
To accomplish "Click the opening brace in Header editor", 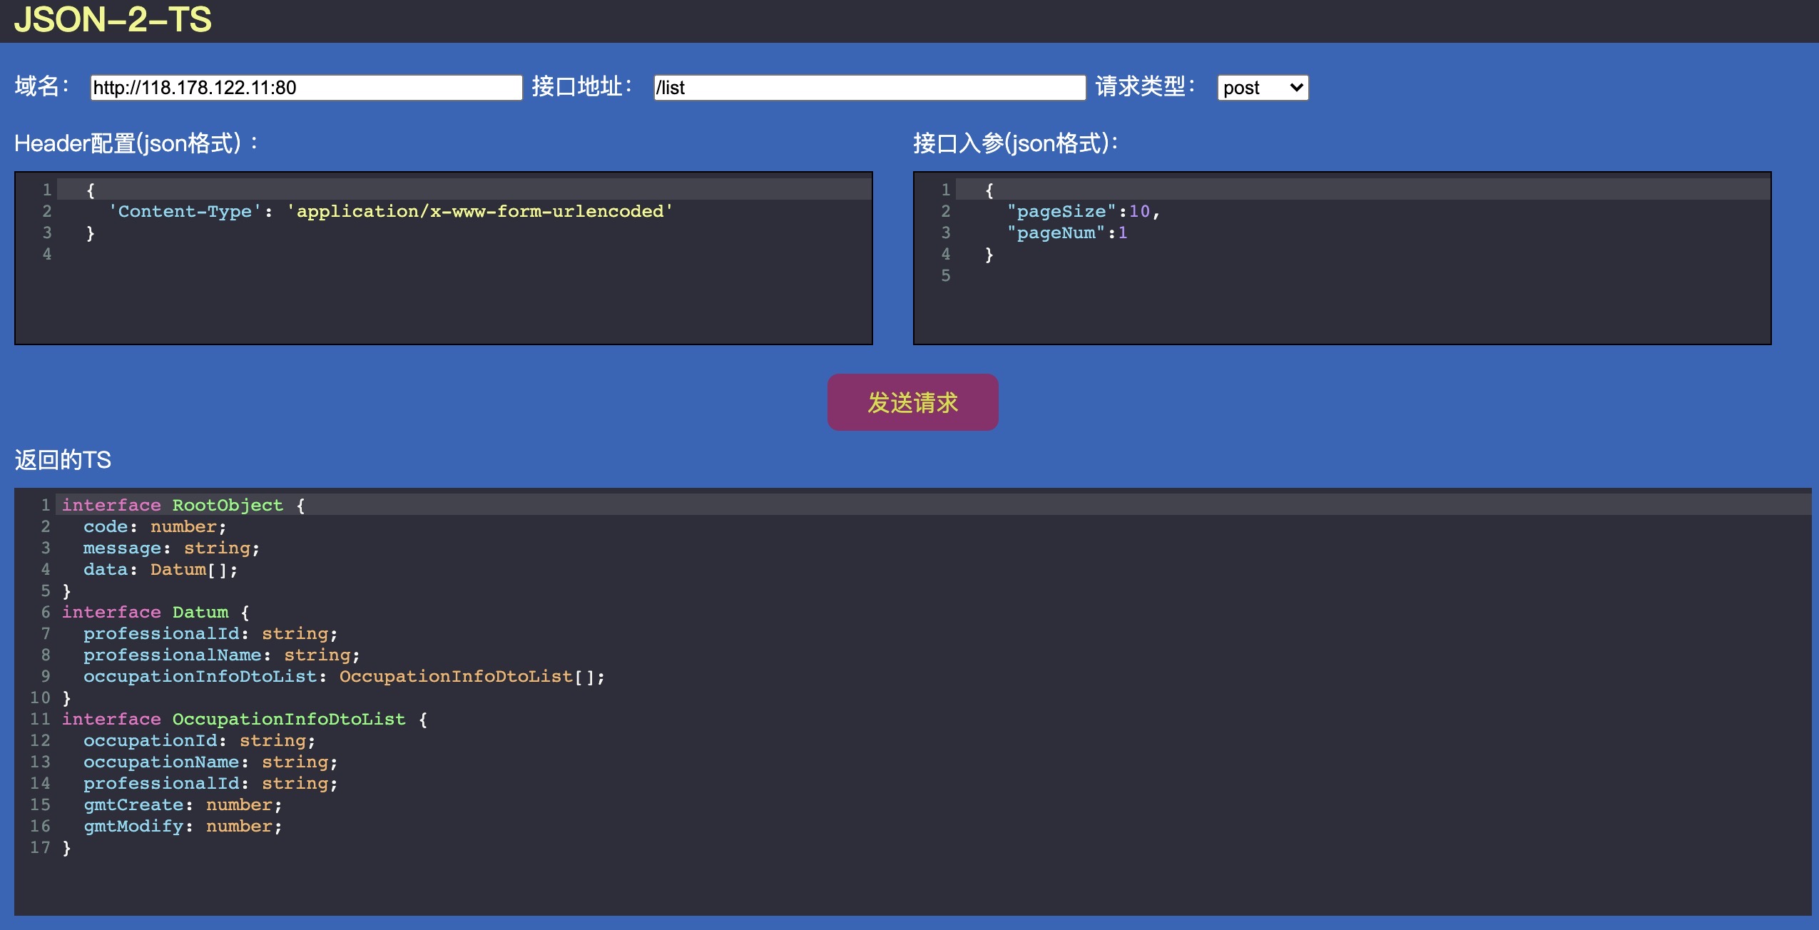I will (91, 190).
